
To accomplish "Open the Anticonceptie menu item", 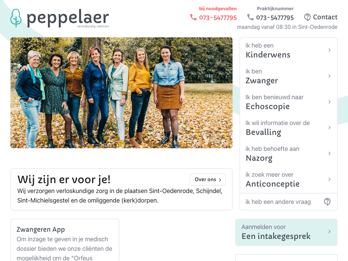I will tap(288, 179).
